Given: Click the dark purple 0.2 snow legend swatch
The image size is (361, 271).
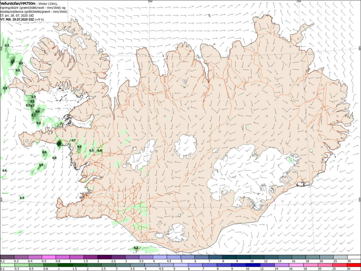Looking at the screenshot, I should click(7, 257).
